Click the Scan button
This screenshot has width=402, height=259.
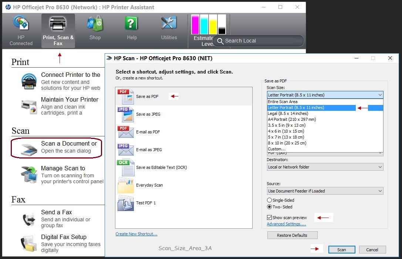click(341, 250)
